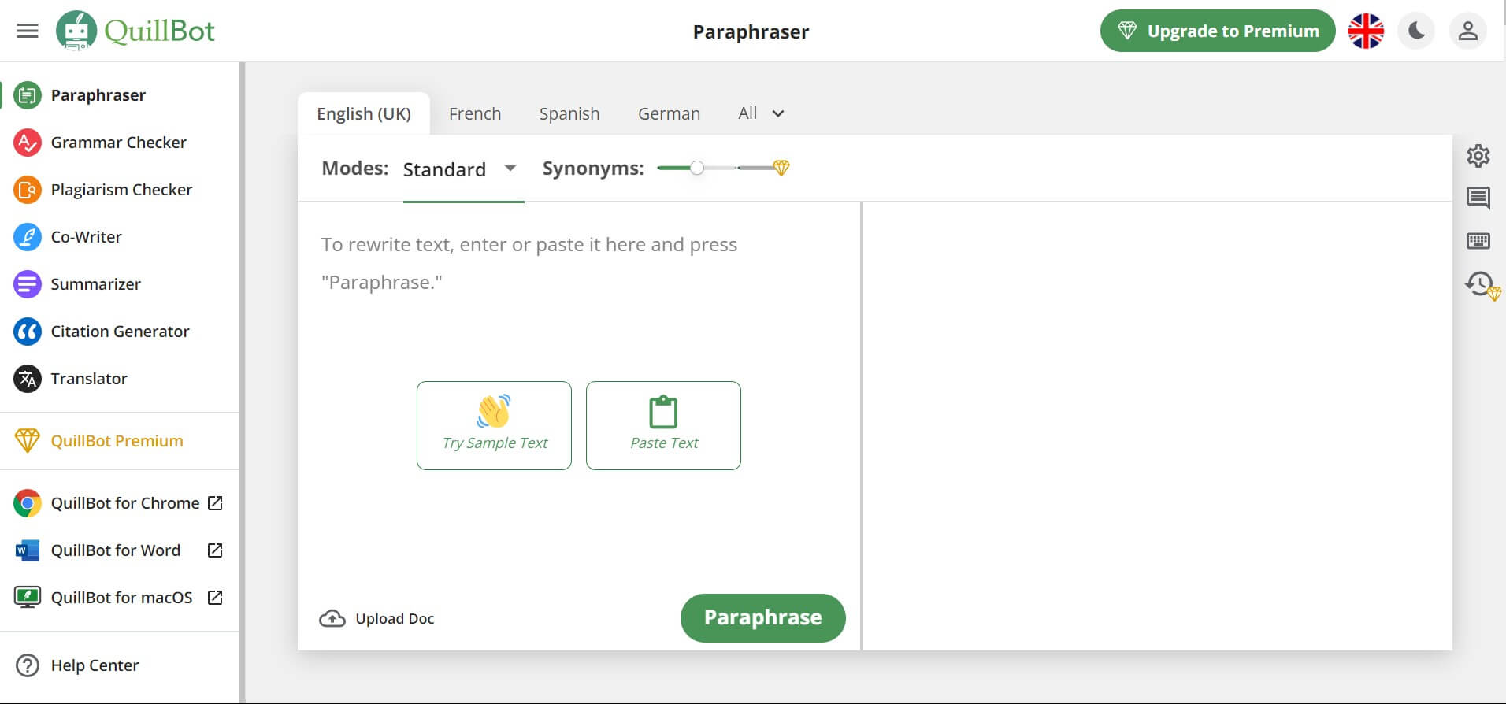Open the feedback comment icon
Image resolution: width=1506 pixels, height=704 pixels.
click(1478, 198)
